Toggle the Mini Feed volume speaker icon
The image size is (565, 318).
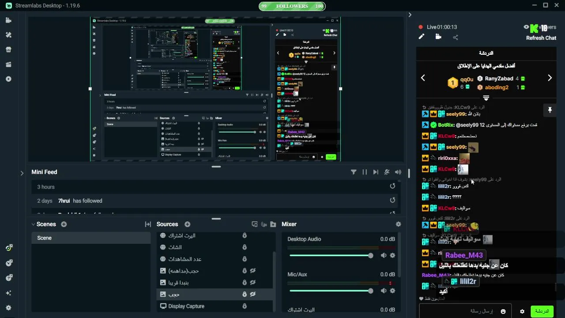(398, 172)
